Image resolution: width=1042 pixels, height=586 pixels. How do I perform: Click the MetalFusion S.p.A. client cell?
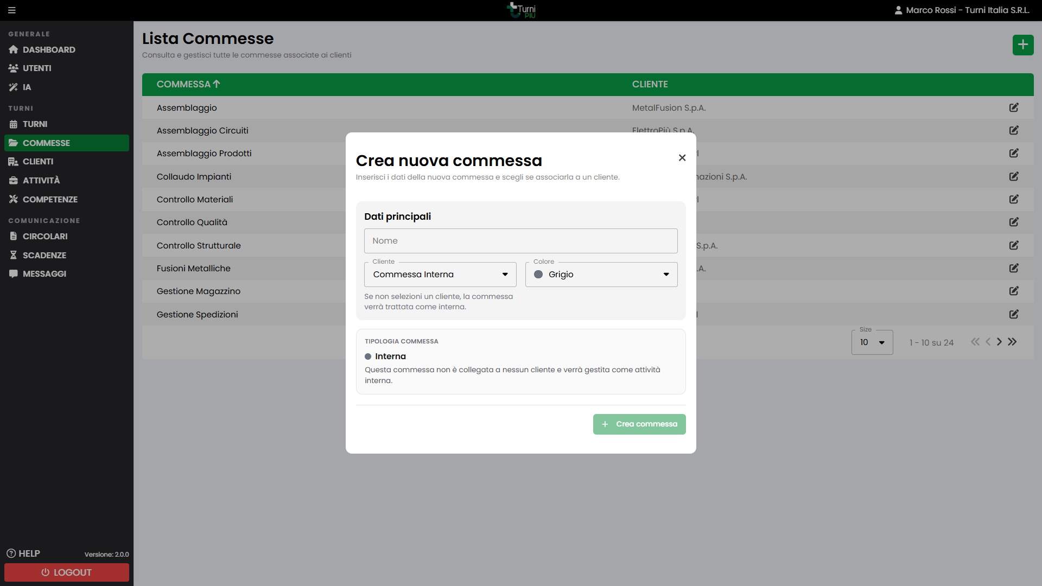pos(669,108)
